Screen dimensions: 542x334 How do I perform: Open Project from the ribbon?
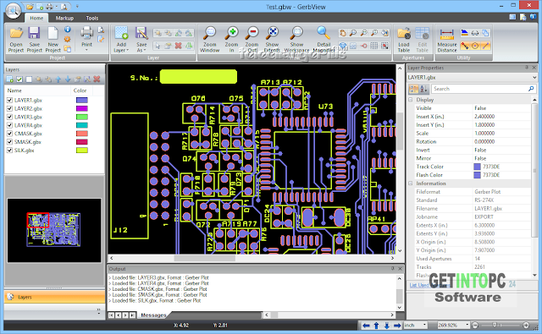tap(16, 40)
